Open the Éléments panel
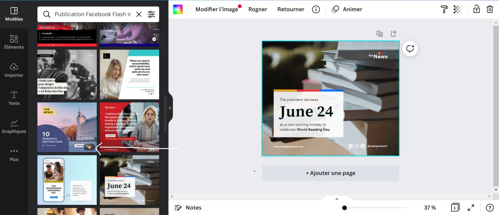Viewport: 499px width, 215px height. [14, 42]
